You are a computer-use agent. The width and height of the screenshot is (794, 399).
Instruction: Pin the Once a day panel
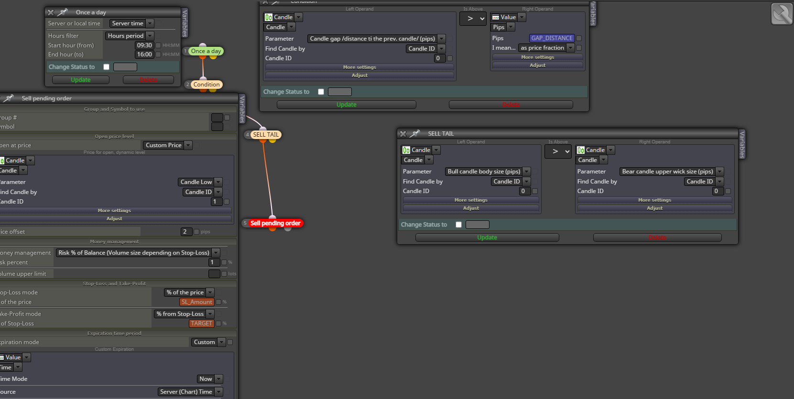[63, 12]
